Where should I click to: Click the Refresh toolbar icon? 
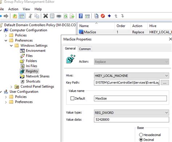coord(66,16)
